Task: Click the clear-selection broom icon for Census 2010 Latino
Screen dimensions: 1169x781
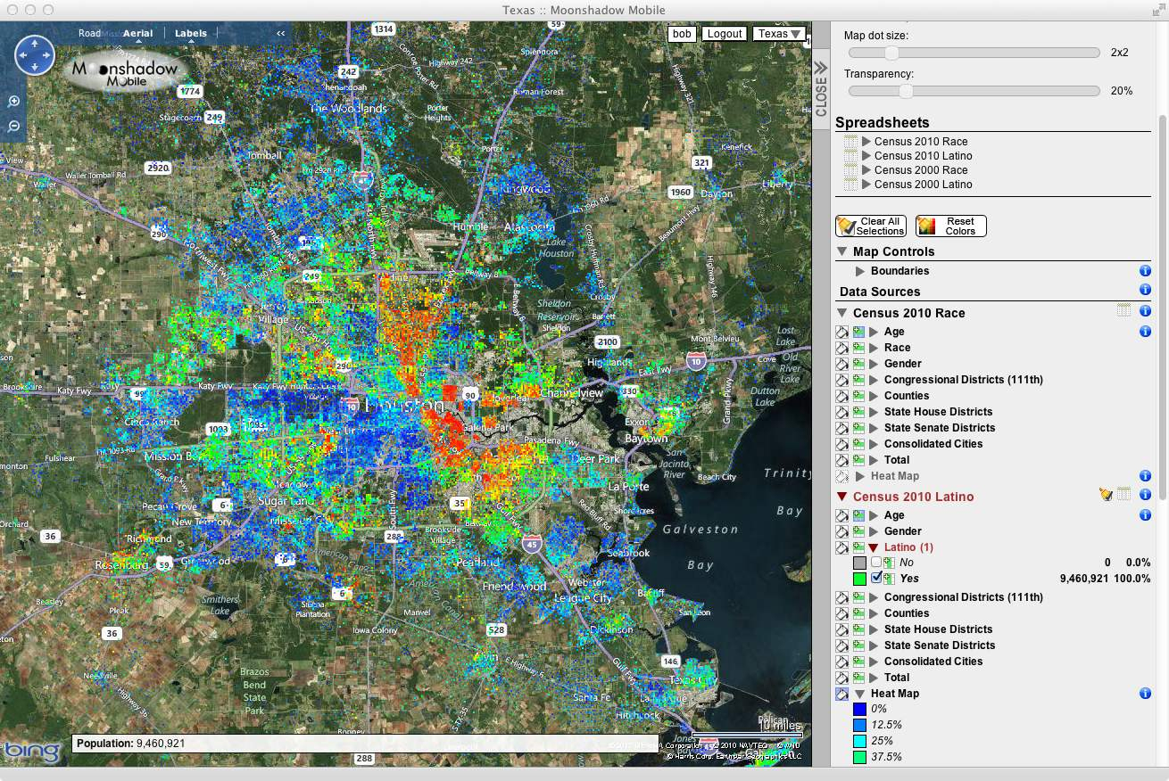Action: 1107,495
